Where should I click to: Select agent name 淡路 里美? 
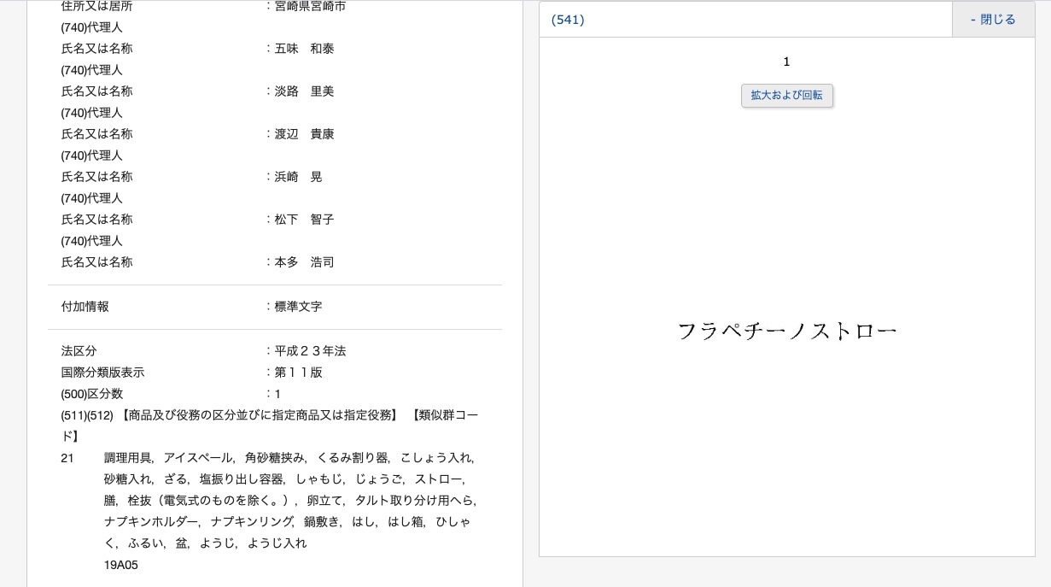tap(304, 91)
